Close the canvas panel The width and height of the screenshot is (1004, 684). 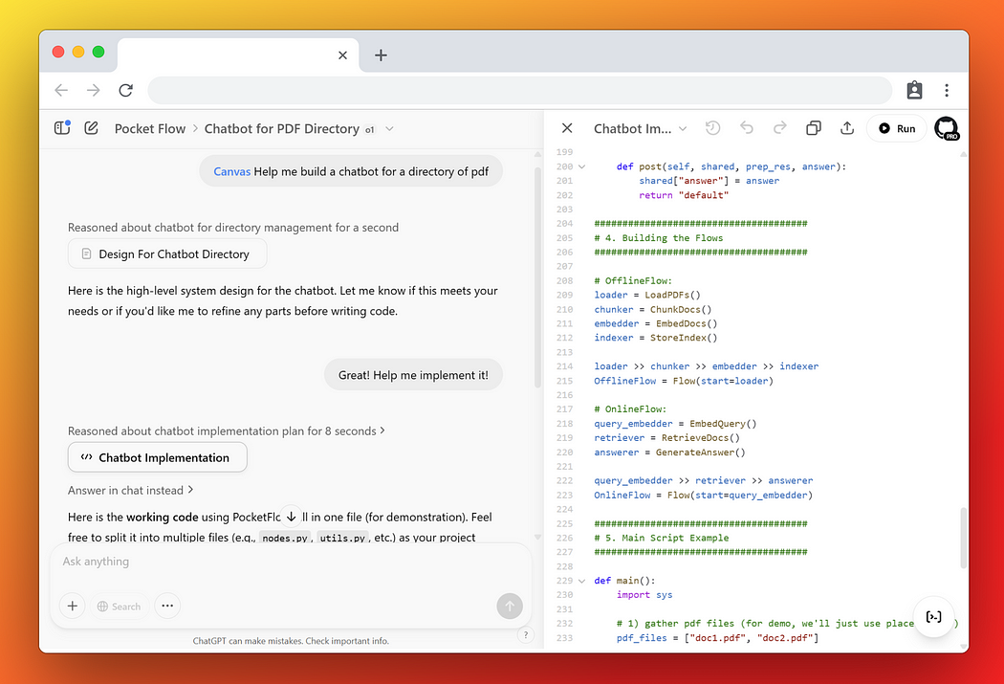tap(567, 128)
